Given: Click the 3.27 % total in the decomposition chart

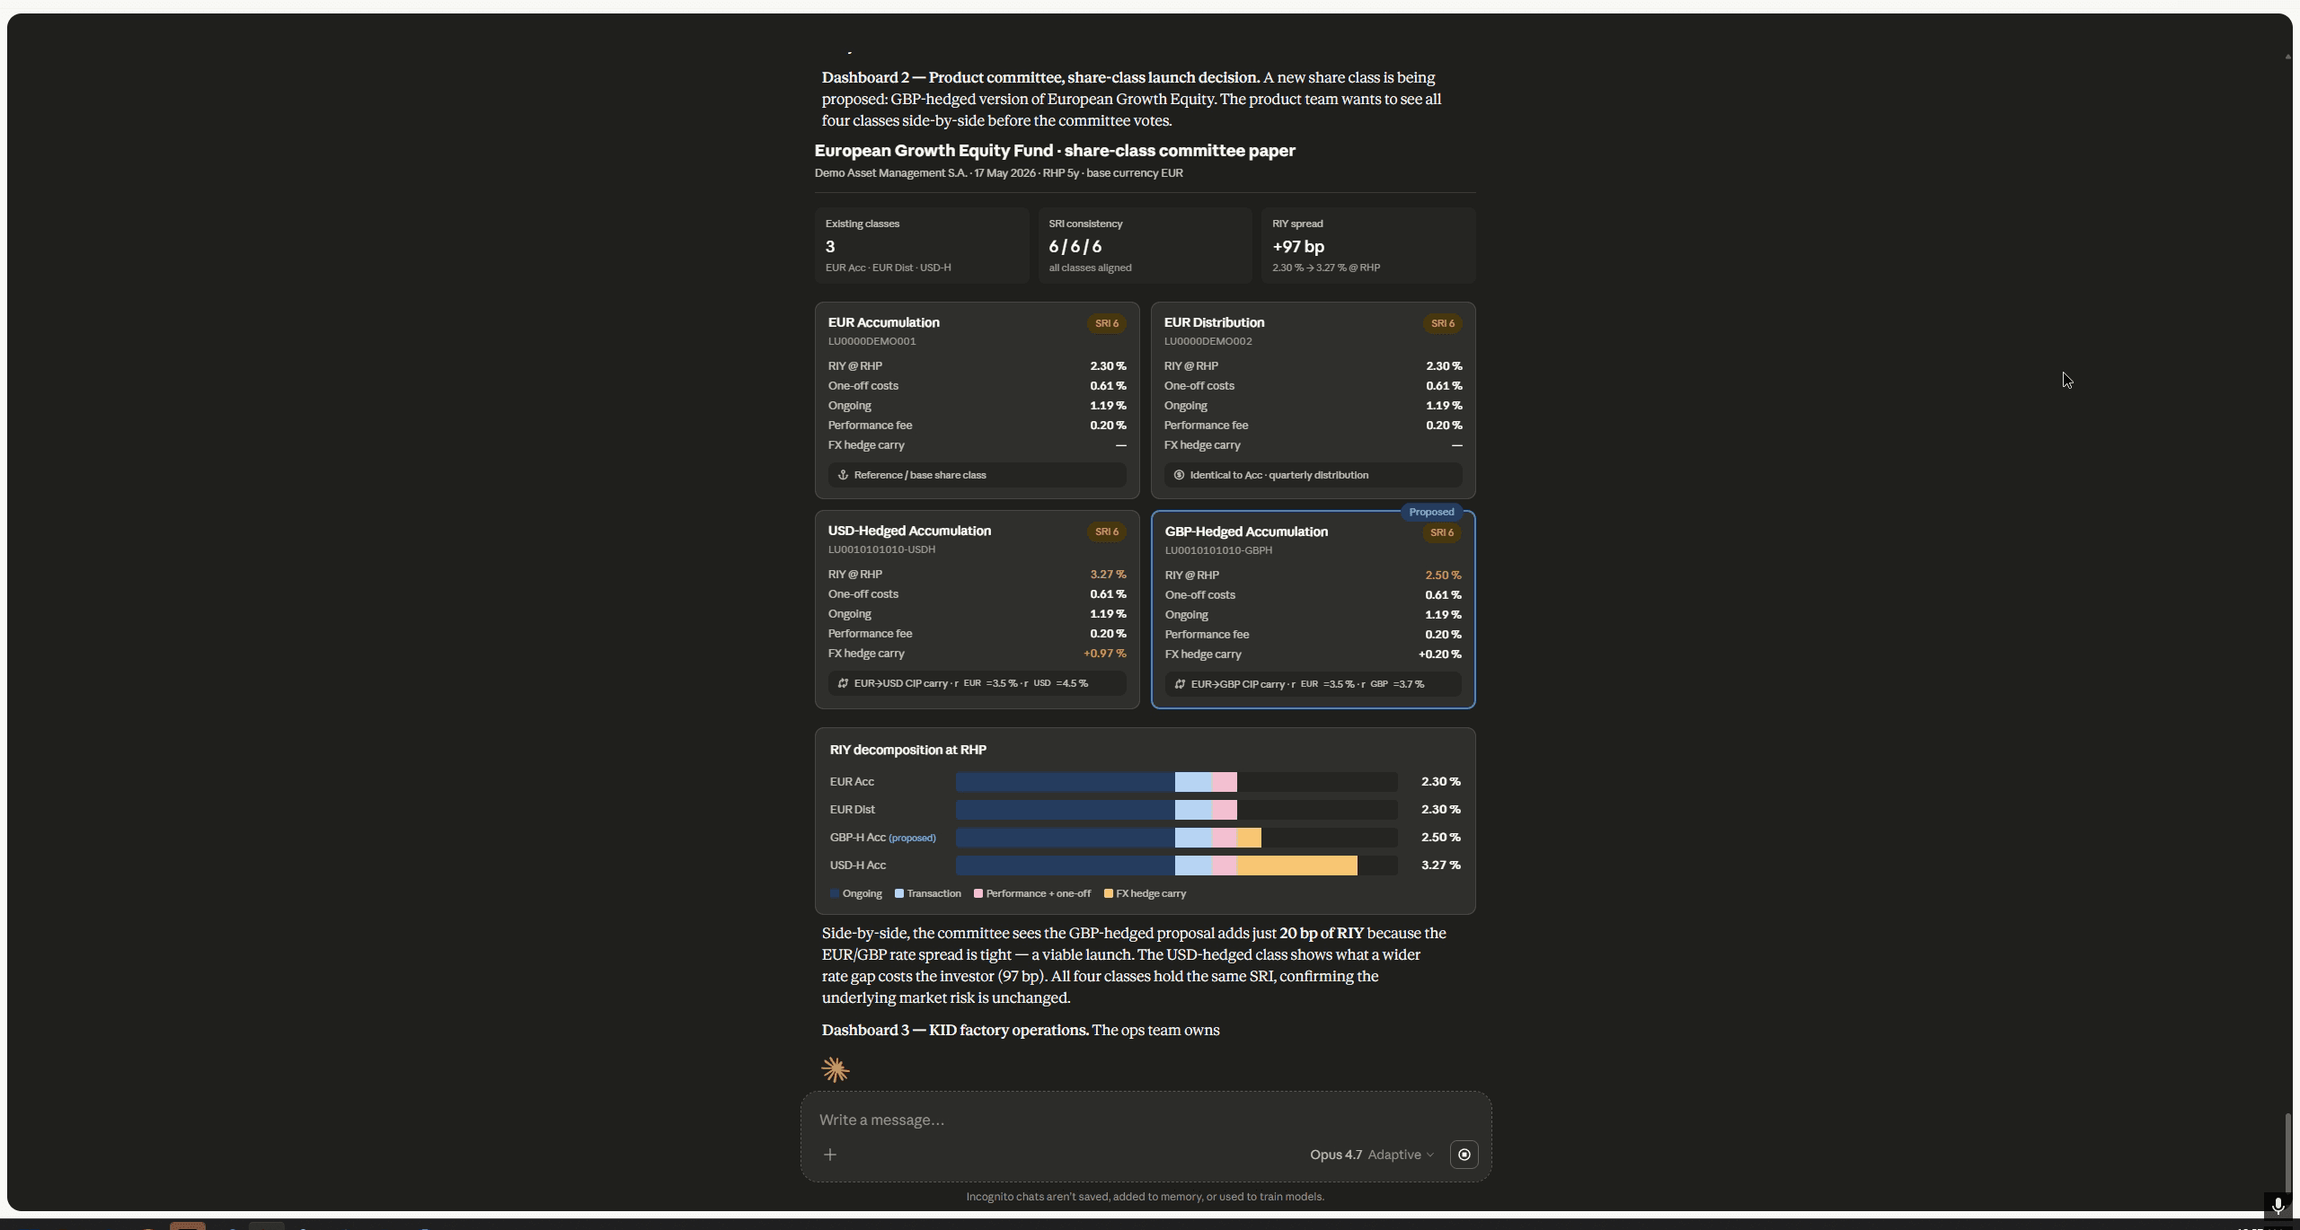Looking at the screenshot, I should pos(1441,865).
